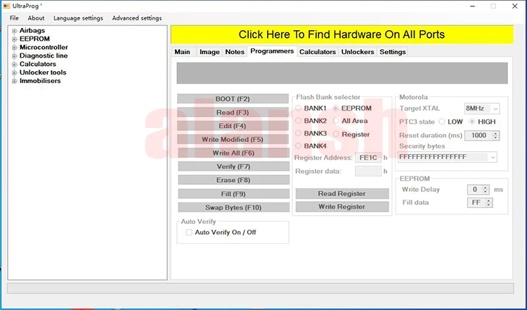This screenshot has width=527, height=310.
Task: Switch to the Unlockers tab
Action: (x=358, y=52)
